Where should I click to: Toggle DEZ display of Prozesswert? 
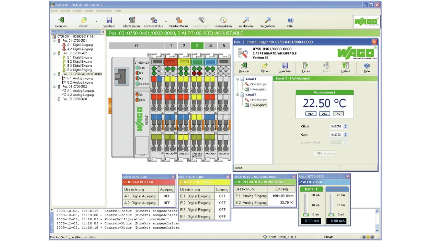coord(324,114)
